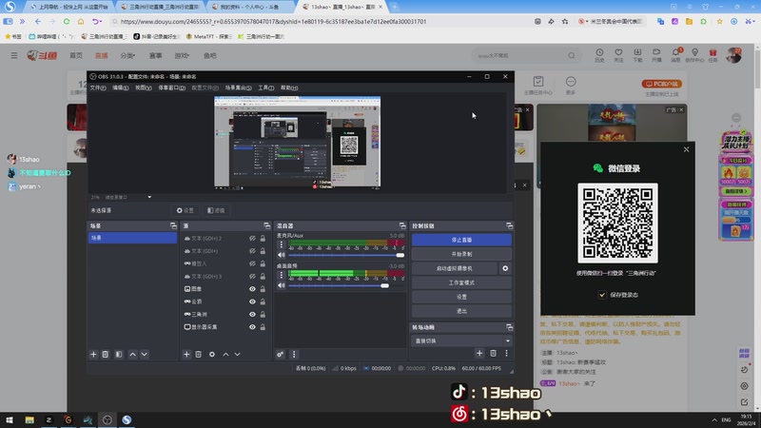The height and width of the screenshot is (428, 761).
Task: Open scene filters icon in Scenes panel toolbar
Action: [x=119, y=354]
